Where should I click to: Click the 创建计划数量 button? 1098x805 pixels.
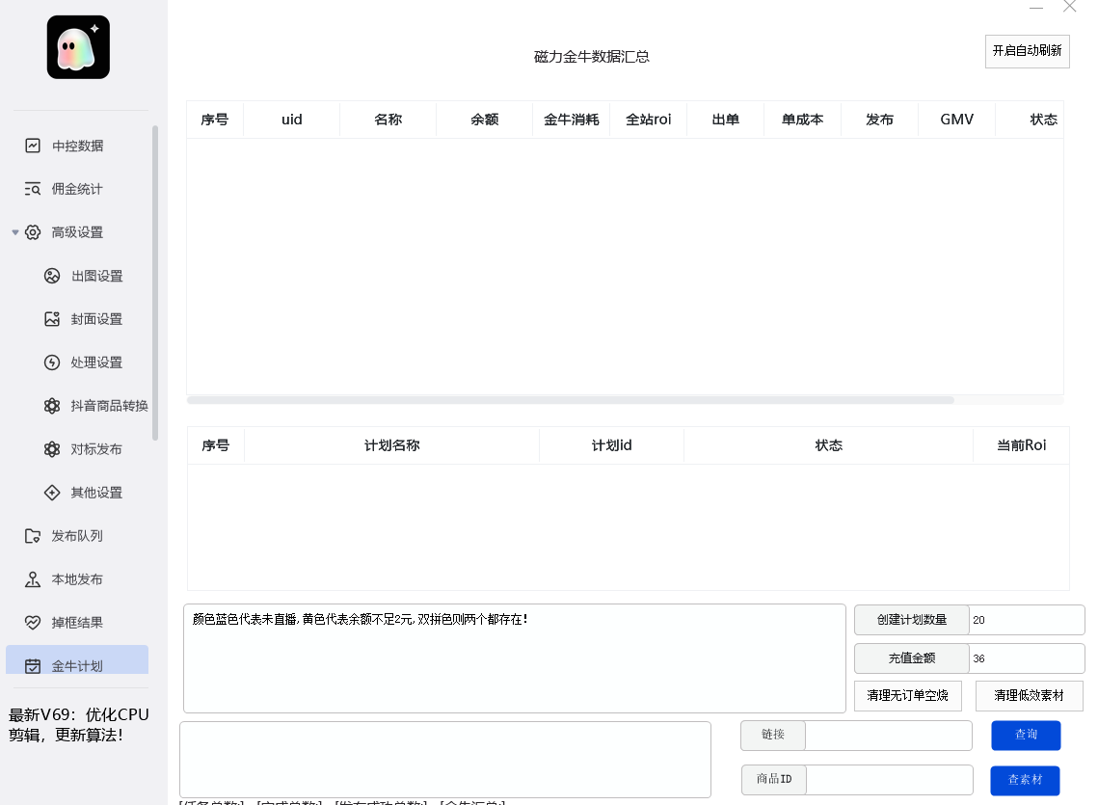[911, 620]
